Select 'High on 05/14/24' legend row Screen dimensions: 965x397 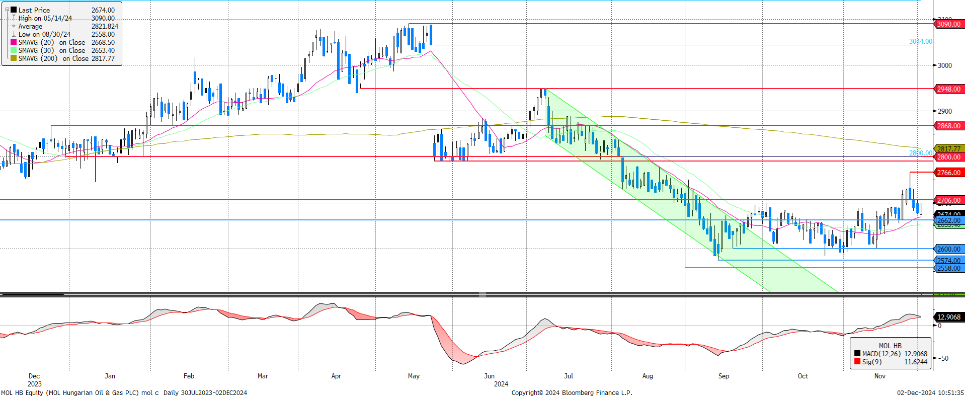[45, 18]
